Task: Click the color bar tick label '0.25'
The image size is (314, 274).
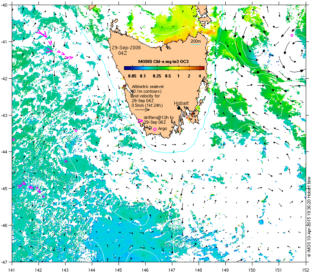Action: pos(157,76)
